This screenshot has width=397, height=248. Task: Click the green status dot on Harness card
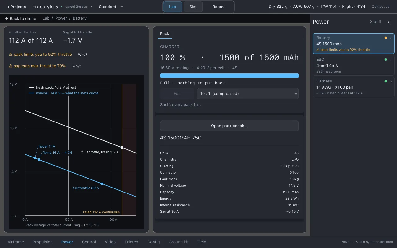pos(386,81)
